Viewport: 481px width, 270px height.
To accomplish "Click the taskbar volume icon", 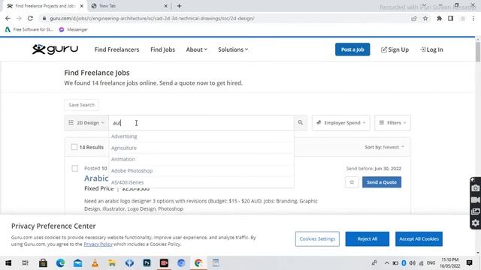I will coord(413,263).
